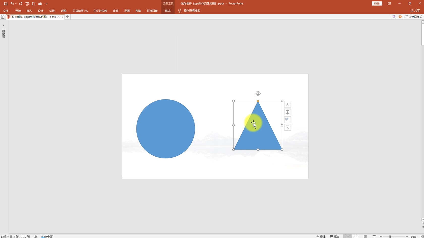Zoom out with the minus button
This screenshot has height=238, width=424.
coord(381,236)
